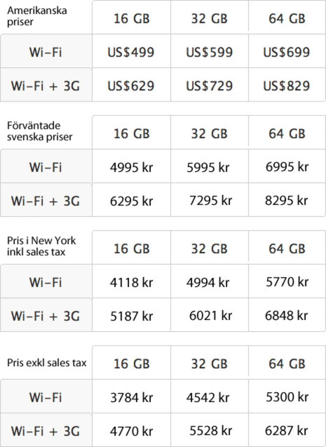Select the 6021 kr price cell
The height and width of the screenshot is (447, 326).
tap(210, 316)
